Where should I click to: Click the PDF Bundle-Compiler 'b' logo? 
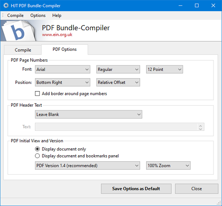pos(19,31)
